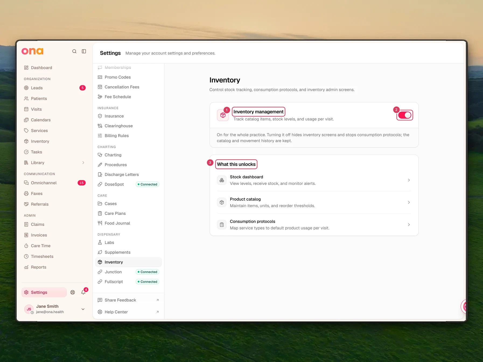Open the Share Feedback link
This screenshot has width=483, height=362.
click(x=128, y=300)
